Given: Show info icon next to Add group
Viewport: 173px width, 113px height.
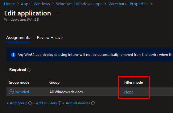Looking at the screenshot, I should [x=30, y=103].
